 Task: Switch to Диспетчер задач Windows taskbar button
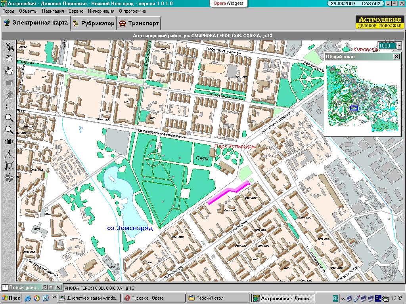(x=89, y=298)
